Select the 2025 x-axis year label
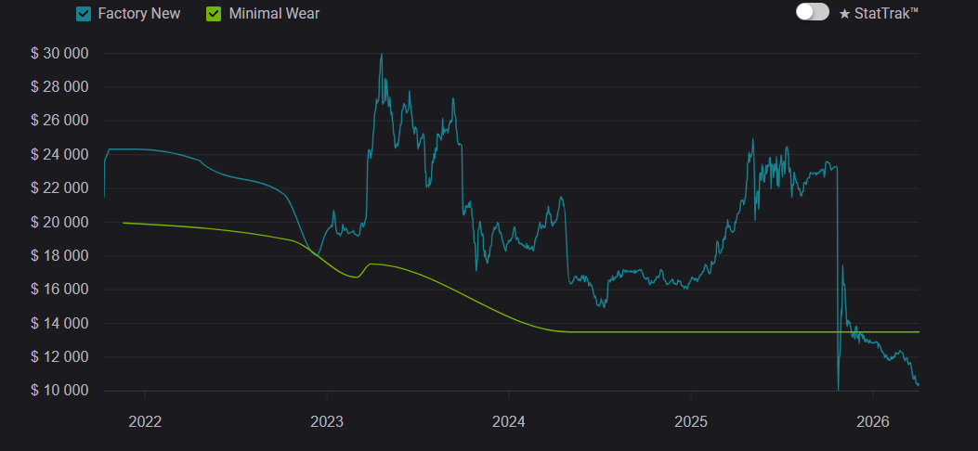The image size is (978, 451). (x=691, y=421)
